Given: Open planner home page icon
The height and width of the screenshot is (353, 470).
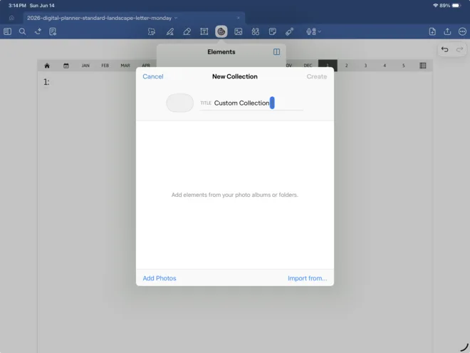Looking at the screenshot, I should 47,66.
